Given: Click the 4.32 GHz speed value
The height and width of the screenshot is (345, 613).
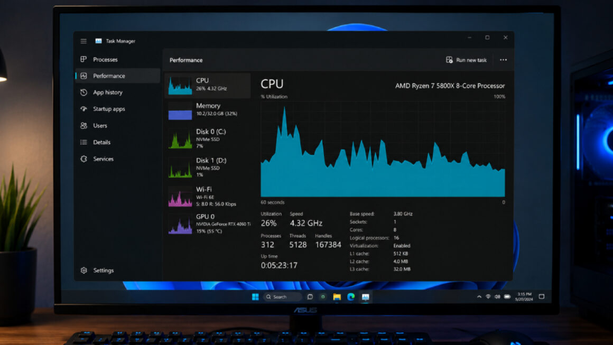Looking at the screenshot, I should point(306,223).
